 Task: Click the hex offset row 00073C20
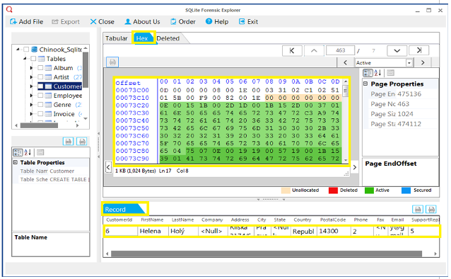click(132, 106)
